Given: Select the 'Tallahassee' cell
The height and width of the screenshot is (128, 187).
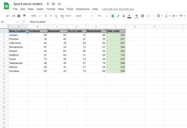Looking at the screenshot, I should [18, 63].
